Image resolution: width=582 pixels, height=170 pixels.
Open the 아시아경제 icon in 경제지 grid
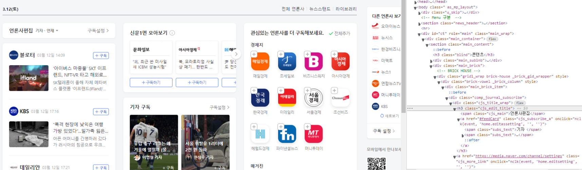pyautogui.click(x=341, y=62)
